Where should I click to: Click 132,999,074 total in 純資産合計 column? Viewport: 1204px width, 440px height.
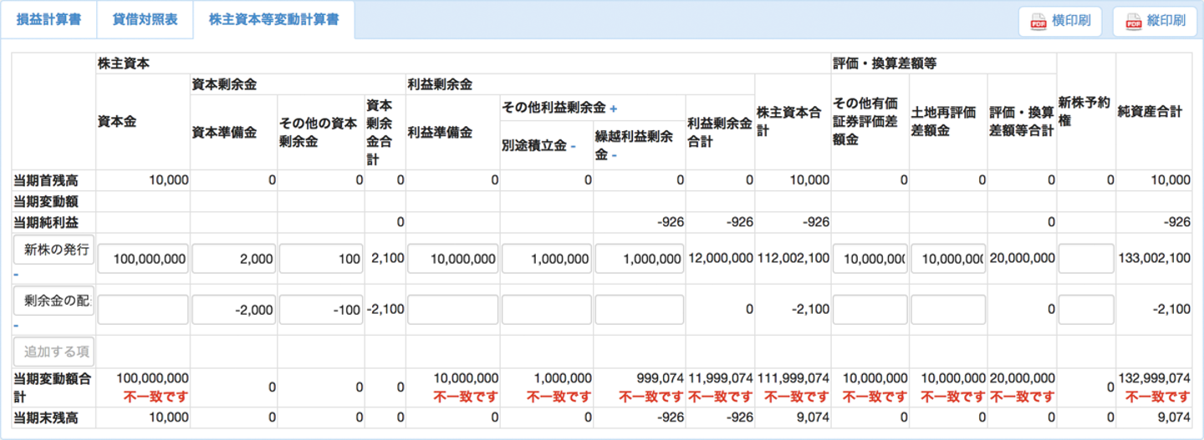pyautogui.click(x=1154, y=379)
